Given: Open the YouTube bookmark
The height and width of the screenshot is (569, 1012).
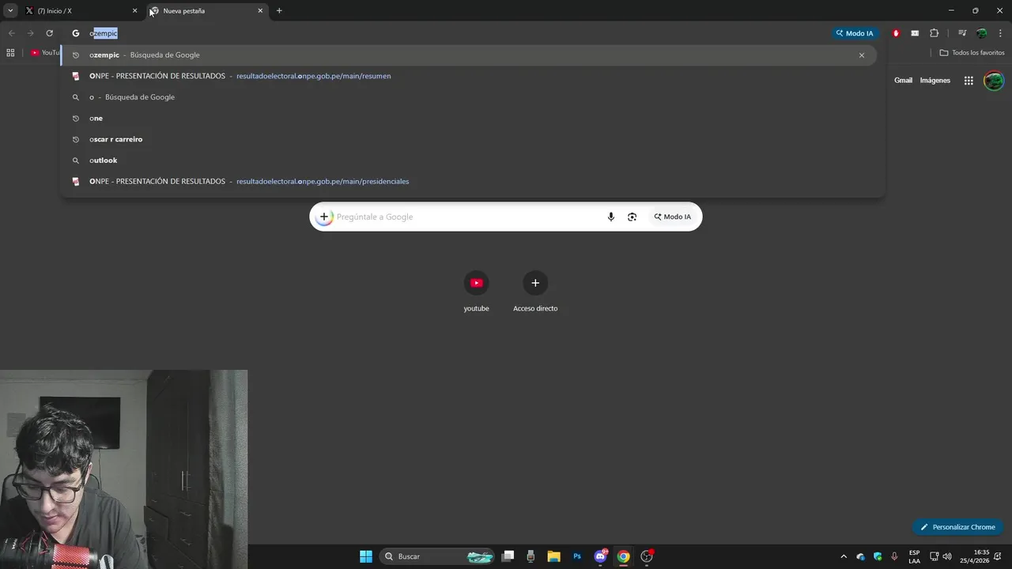Looking at the screenshot, I should point(45,53).
